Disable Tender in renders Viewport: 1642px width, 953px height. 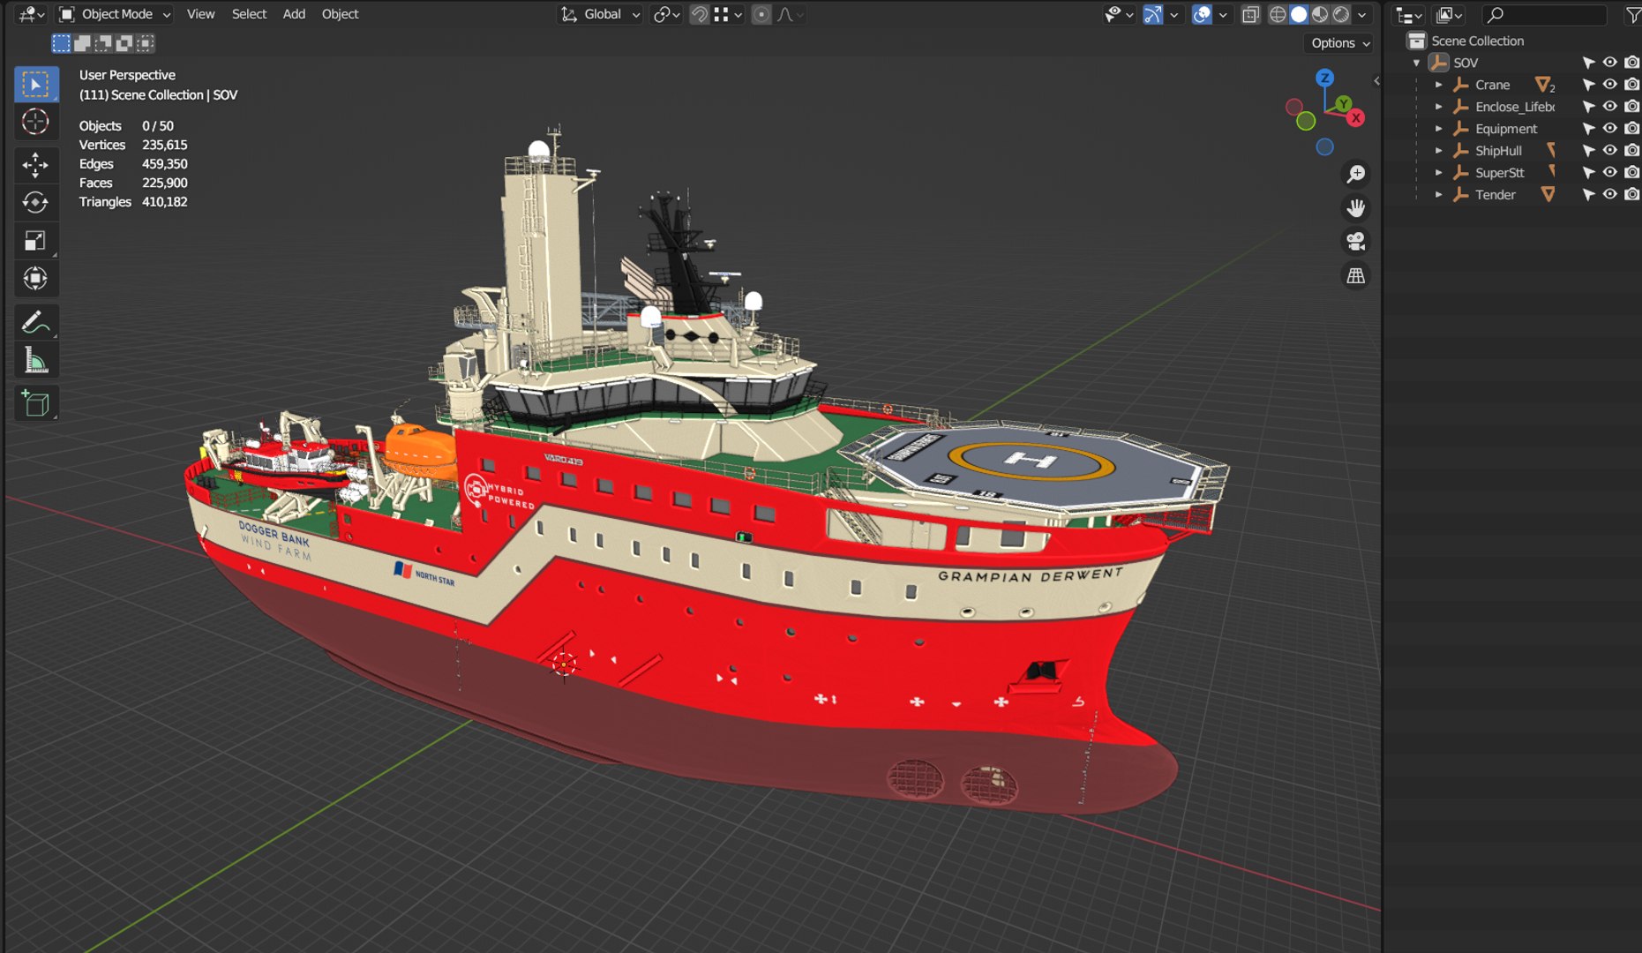point(1631,194)
